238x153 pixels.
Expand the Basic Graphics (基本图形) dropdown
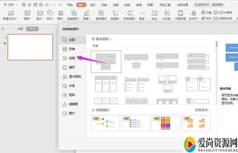pyautogui.click(x=102, y=39)
